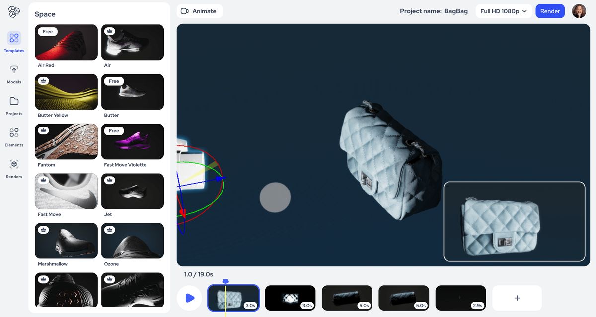Click the playhead marker on the first clip
This screenshot has width=596, height=317.
pos(225,281)
